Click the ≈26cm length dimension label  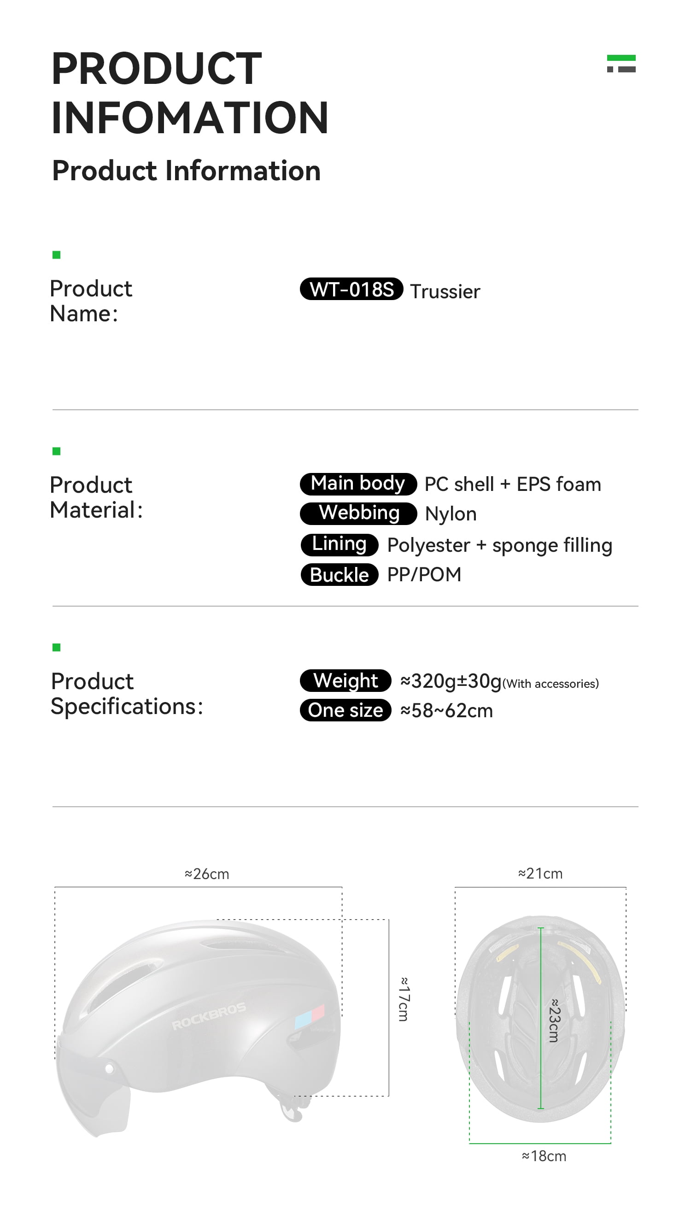pyautogui.click(x=207, y=874)
